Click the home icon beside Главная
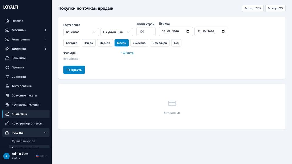This screenshot has width=292, height=164. click(x=7, y=21)
